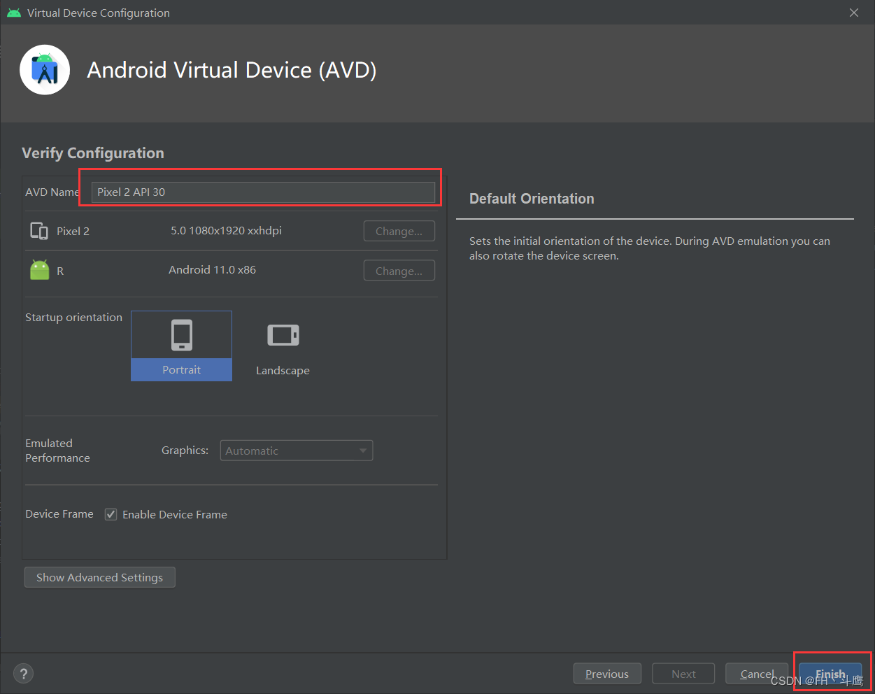The width and height of the screenshot is (875, 694).
Task: Click the portrait phone icon
Action: [182, 335]
